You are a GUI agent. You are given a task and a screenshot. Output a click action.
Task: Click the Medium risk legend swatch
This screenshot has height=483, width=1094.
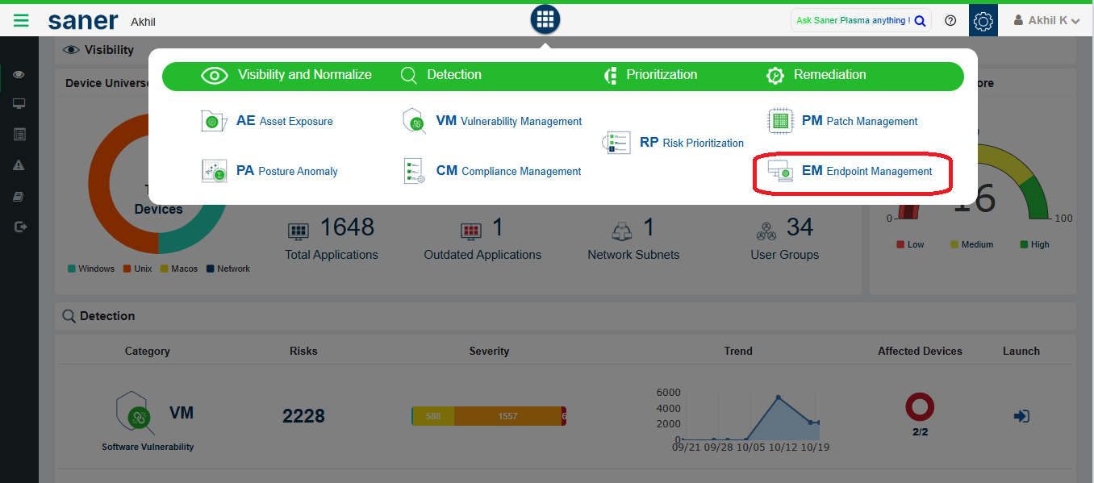[x=954, y=244]
